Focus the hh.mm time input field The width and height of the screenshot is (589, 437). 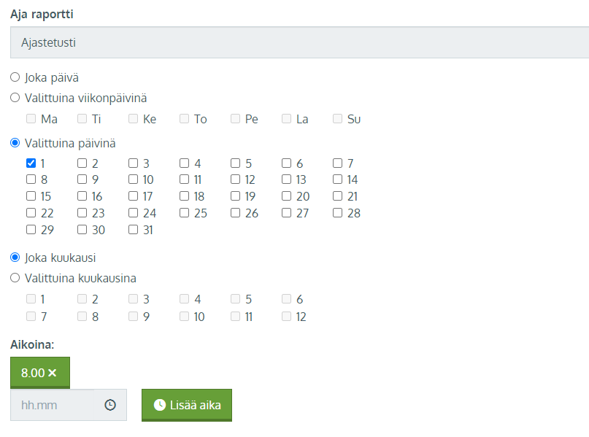pyautogui.click(x=53, y=405)
